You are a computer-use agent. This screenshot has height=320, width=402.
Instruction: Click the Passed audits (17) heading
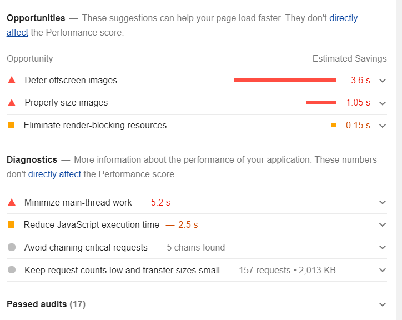(x=46, y=304)
